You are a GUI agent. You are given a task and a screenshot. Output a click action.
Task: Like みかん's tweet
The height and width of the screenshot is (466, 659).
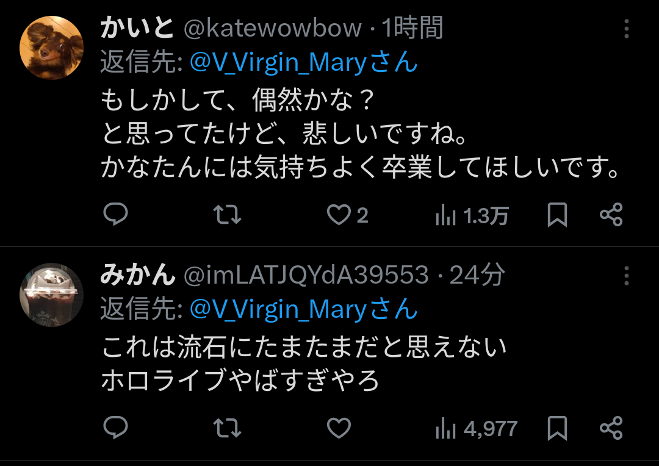coord(339,428)
